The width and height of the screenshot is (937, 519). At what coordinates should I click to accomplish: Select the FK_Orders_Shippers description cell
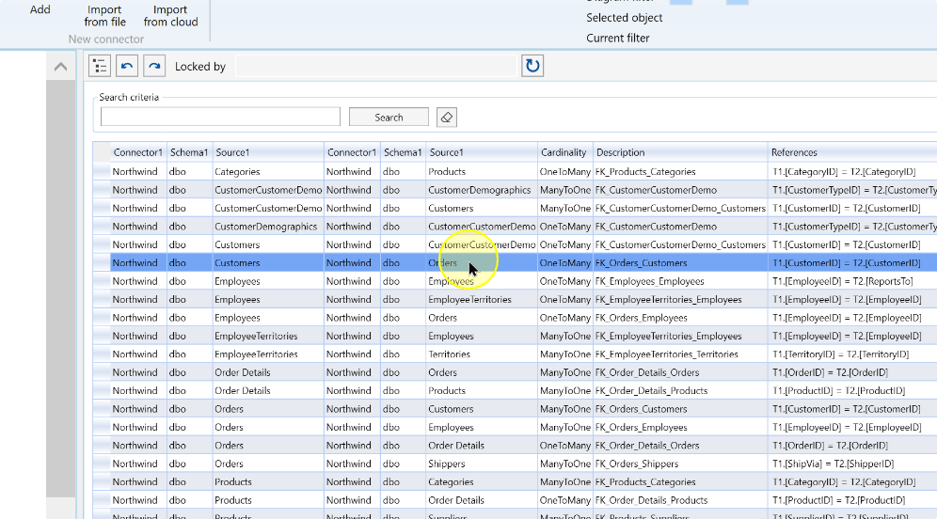(680, 464)
